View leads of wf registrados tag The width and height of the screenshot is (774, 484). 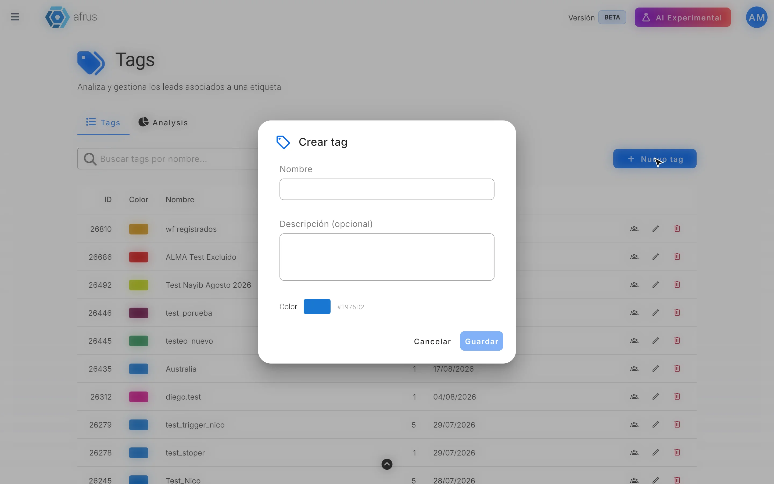tap(634, 229)
